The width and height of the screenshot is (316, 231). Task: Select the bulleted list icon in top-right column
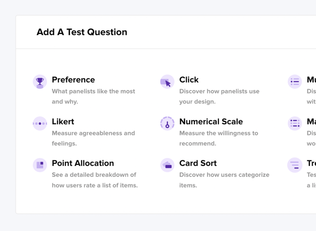[x=295, y=82]
